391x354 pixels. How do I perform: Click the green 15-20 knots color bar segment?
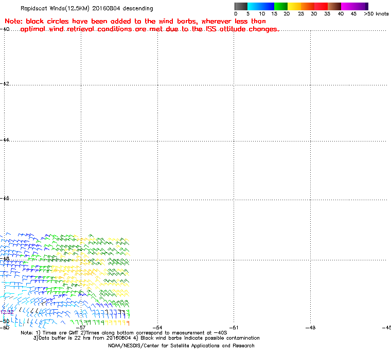coord(281,6)
